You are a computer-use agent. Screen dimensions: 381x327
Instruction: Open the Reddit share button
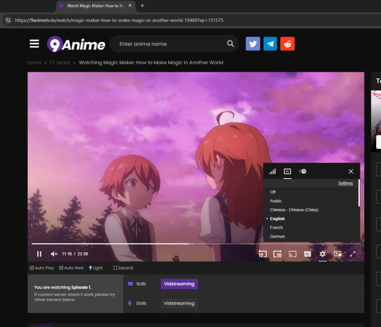pos(287,44)
